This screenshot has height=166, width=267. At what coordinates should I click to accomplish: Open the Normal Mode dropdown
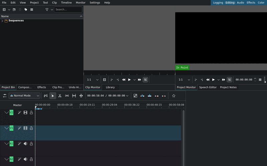(24, 96)
